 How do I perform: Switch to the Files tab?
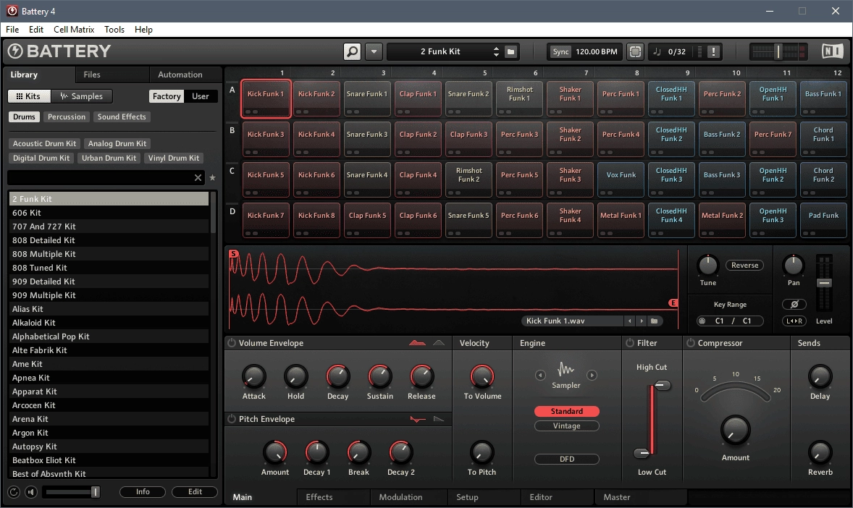92,75
